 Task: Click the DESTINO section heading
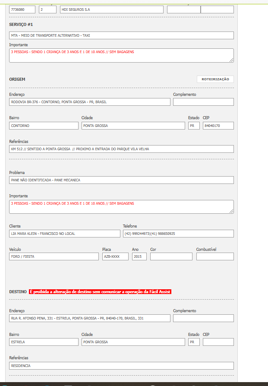(18, 292)
